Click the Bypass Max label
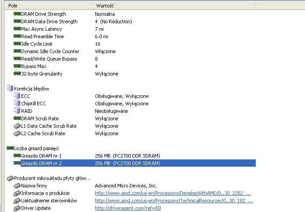Screen dimensions: 305x212 (x=33, y=66)
